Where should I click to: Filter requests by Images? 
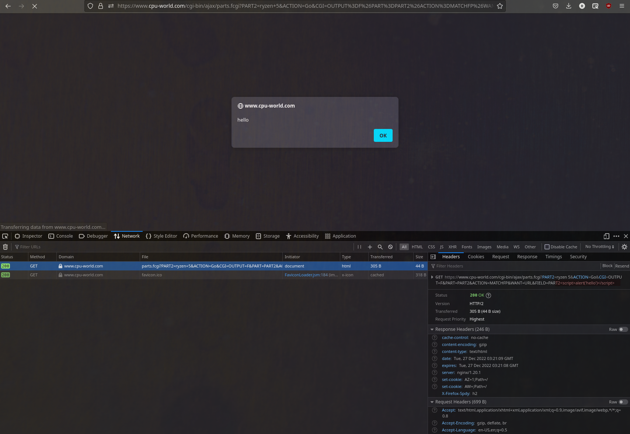(484, 247)
